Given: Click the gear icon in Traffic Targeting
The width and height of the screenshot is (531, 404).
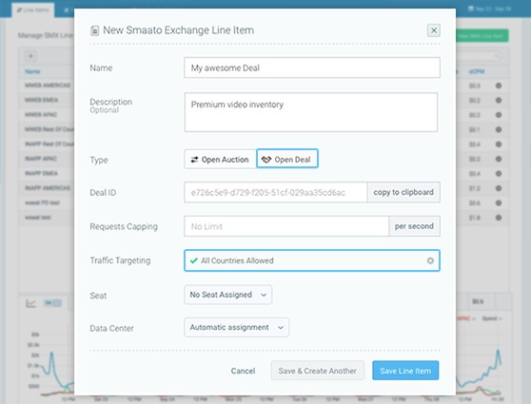Looking at the screenshot, I should point(430,260).
